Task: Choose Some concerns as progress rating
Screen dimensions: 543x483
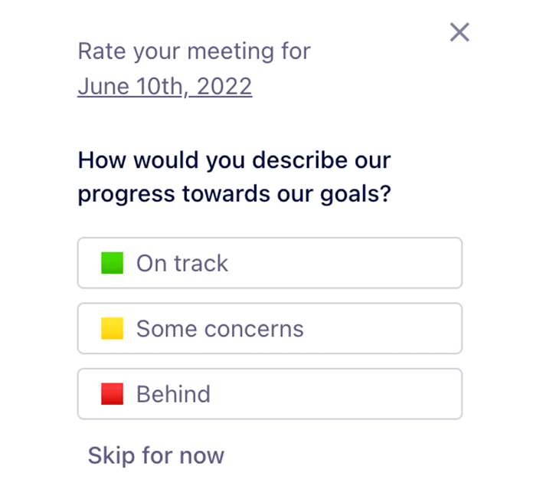Action: pyautogui.click(x=270, y=328)
